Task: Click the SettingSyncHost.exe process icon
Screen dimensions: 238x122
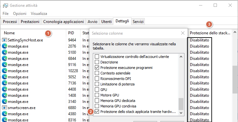Action: click(5, 40)
